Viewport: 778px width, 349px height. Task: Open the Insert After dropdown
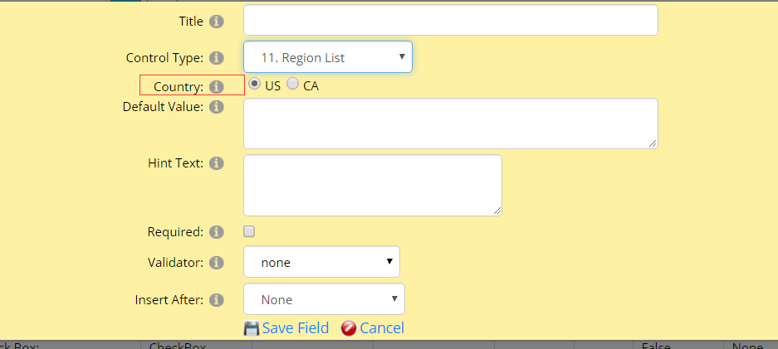pos(324,299)
